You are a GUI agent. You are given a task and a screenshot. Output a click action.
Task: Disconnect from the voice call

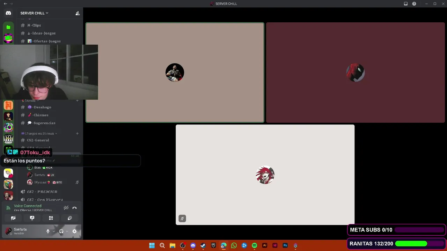pos(74,208)
